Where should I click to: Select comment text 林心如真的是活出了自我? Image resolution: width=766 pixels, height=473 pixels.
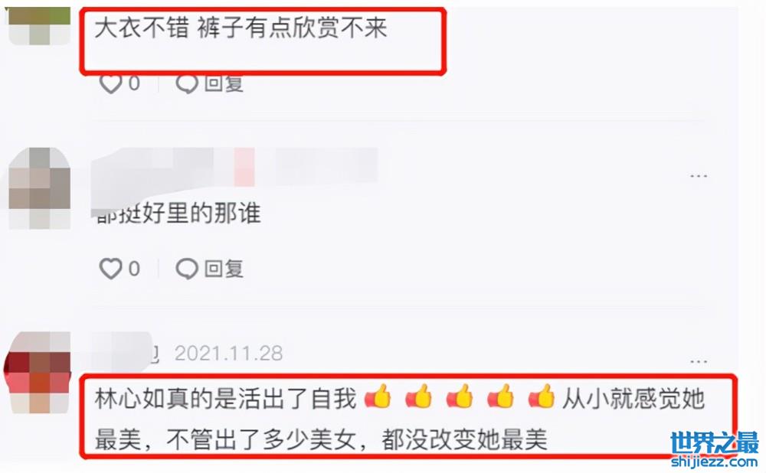coord(226,398)
